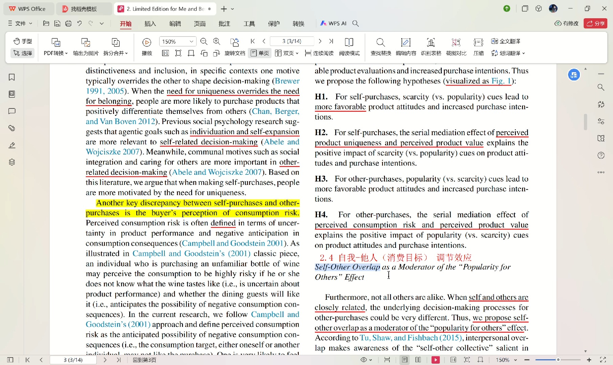Open the 批注 ribbon tab

point(224,23)
